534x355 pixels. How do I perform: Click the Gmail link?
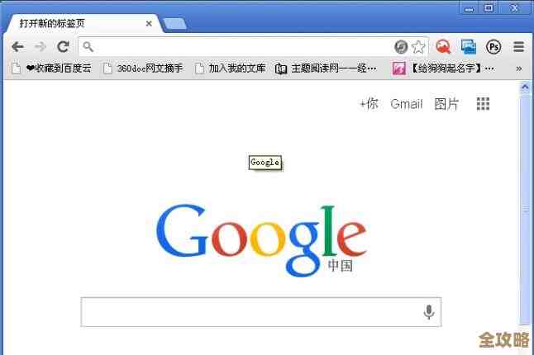click(x=407, y=104)
